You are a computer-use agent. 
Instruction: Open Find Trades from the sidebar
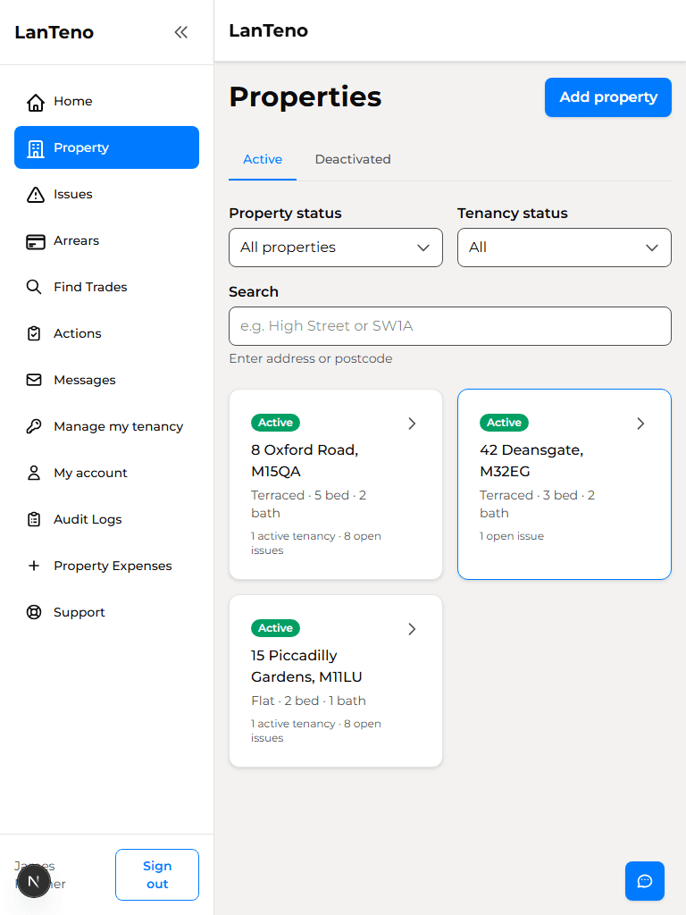pyautogui.click(x=107, y=287)
